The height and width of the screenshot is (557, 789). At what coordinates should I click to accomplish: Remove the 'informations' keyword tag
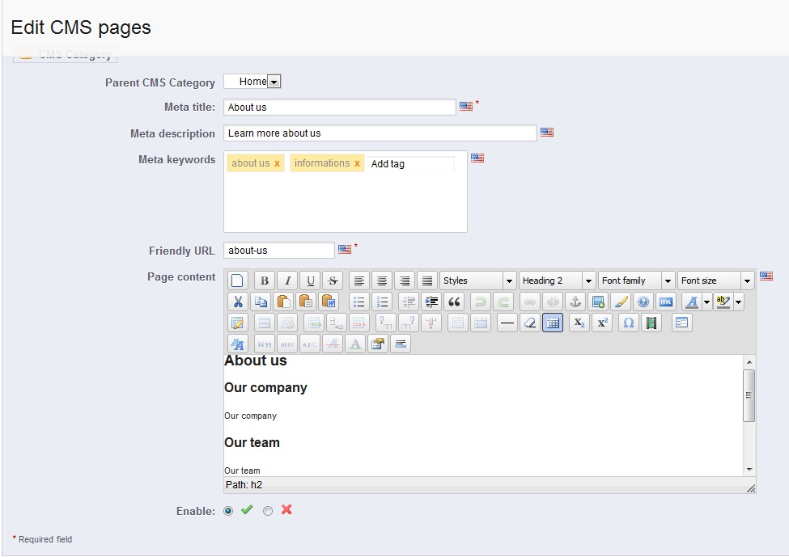[x=357, y=164]
